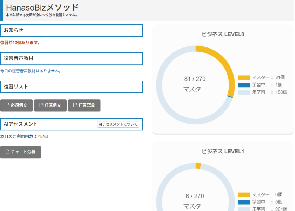Image resolution: width=295 pixels, height=211 pixels.
Task: Click the ビジネス LEVEL1 chart title
Action: click(223, 152)
